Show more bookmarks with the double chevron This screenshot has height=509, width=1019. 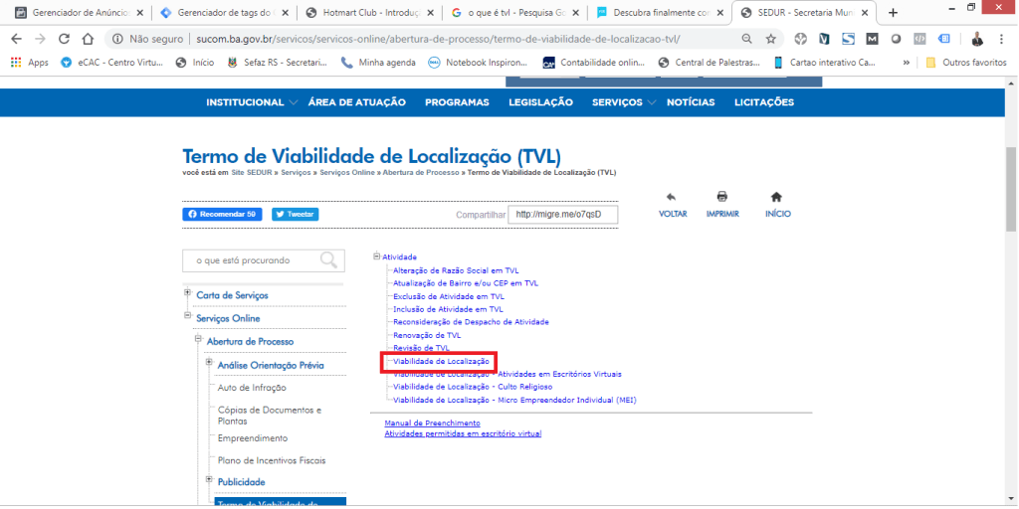tap(906, 63)
